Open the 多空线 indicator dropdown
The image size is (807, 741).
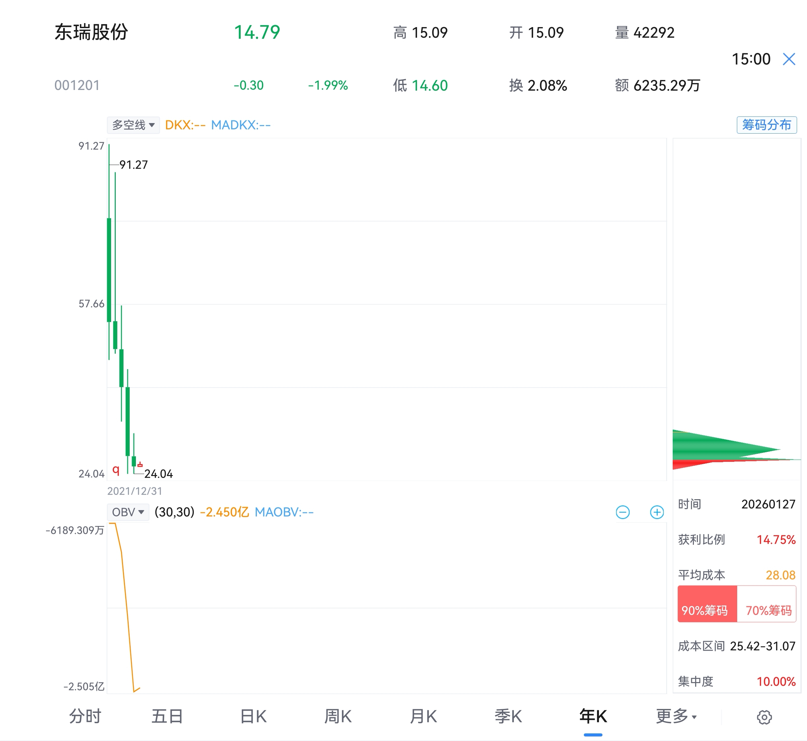(133, 125)
